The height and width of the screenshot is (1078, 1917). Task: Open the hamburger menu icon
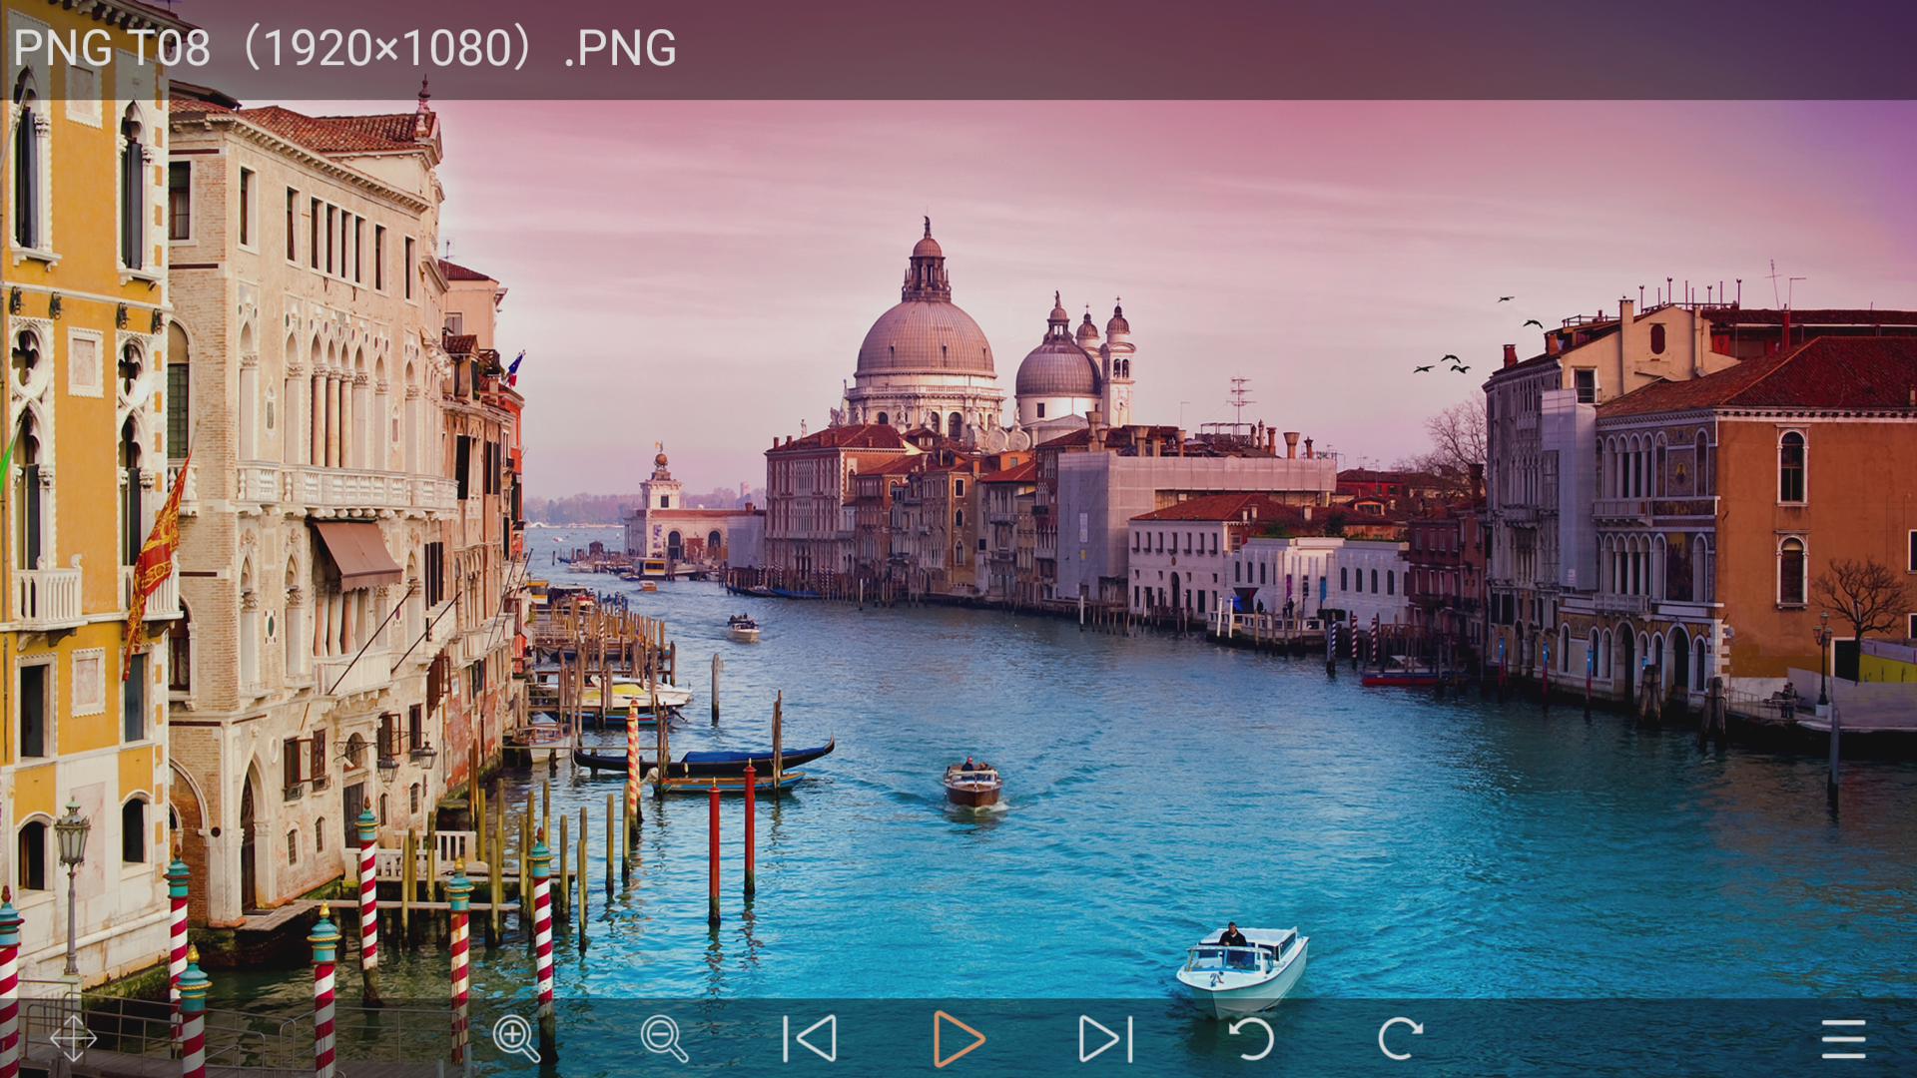pyautogui.click(x=1843, y=1039)
